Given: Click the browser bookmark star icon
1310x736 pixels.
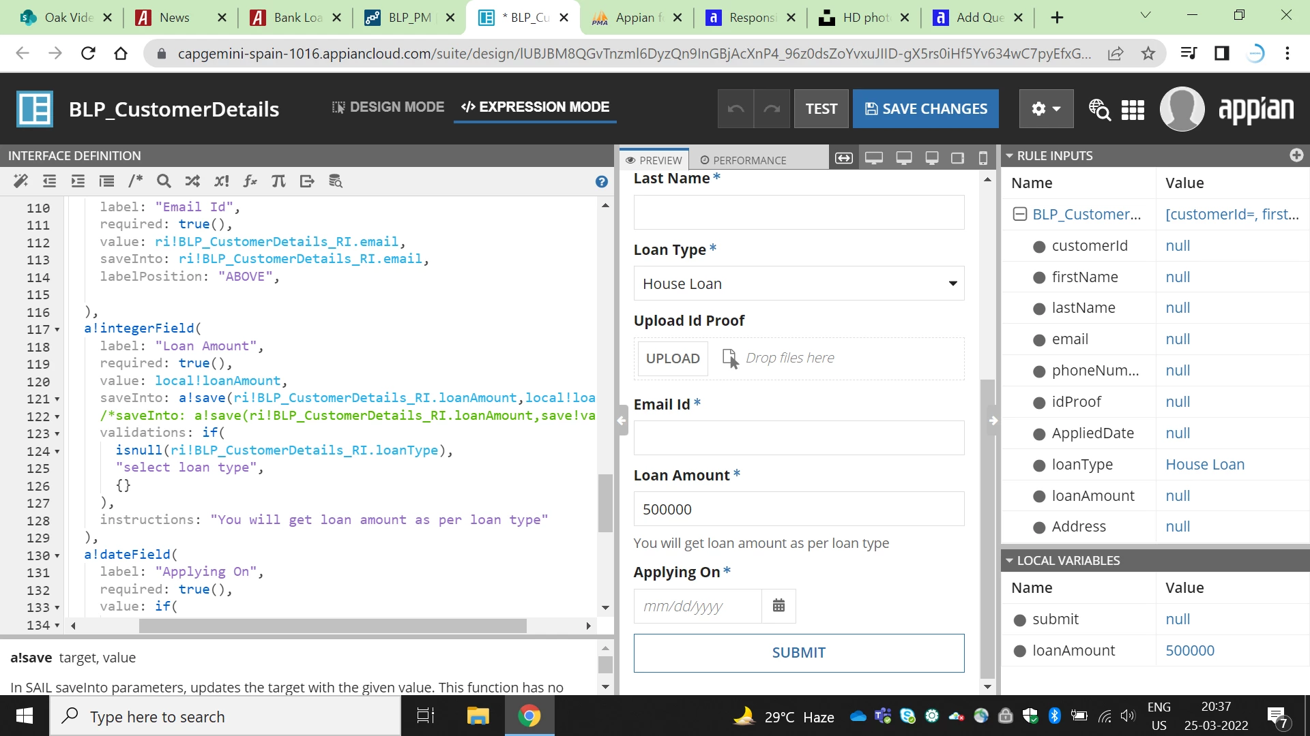Looking at the screenshot, I should tap(1148, 53).
